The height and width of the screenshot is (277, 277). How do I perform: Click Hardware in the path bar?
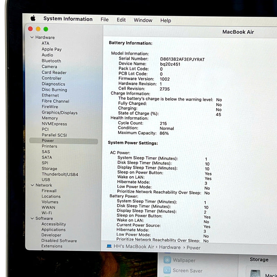170,247
